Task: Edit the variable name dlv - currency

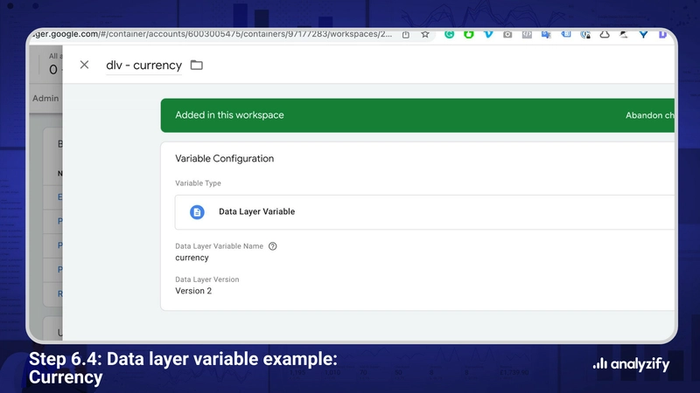Action: coord(143,65)
